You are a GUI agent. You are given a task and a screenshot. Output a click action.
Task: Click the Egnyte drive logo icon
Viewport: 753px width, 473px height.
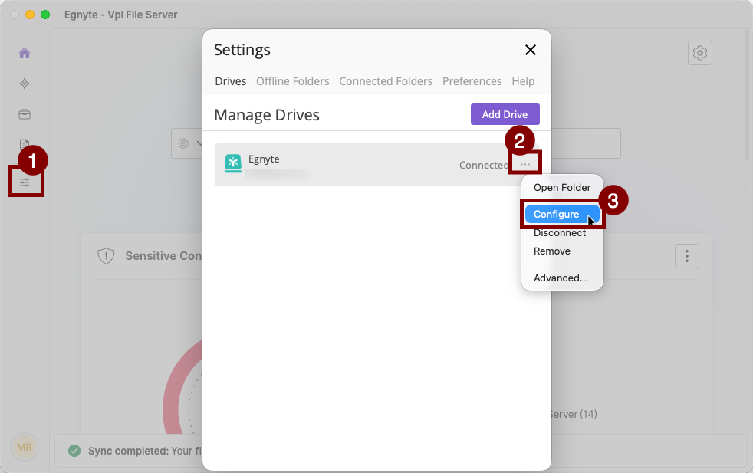click(x=233, y=163)
